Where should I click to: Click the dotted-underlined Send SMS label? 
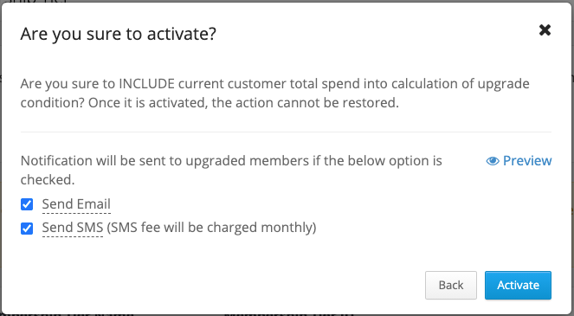[73, 228]
